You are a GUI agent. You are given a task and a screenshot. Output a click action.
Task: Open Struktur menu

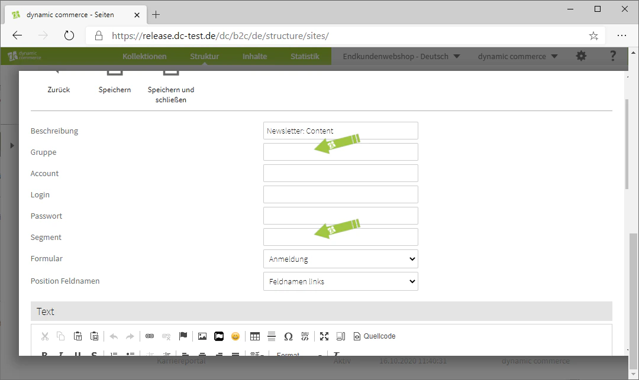click(205, 56)
